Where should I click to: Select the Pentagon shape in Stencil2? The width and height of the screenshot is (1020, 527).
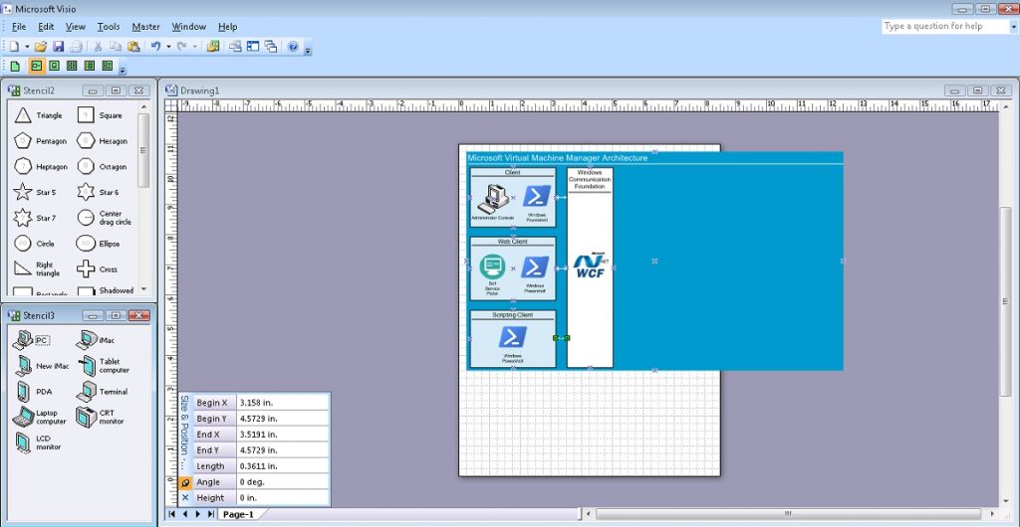click(x=40, y=141)
